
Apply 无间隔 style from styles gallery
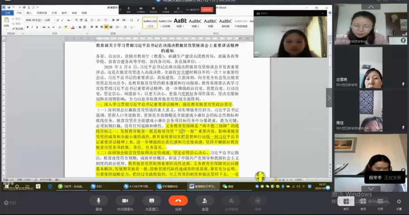(x=165, y=23)
